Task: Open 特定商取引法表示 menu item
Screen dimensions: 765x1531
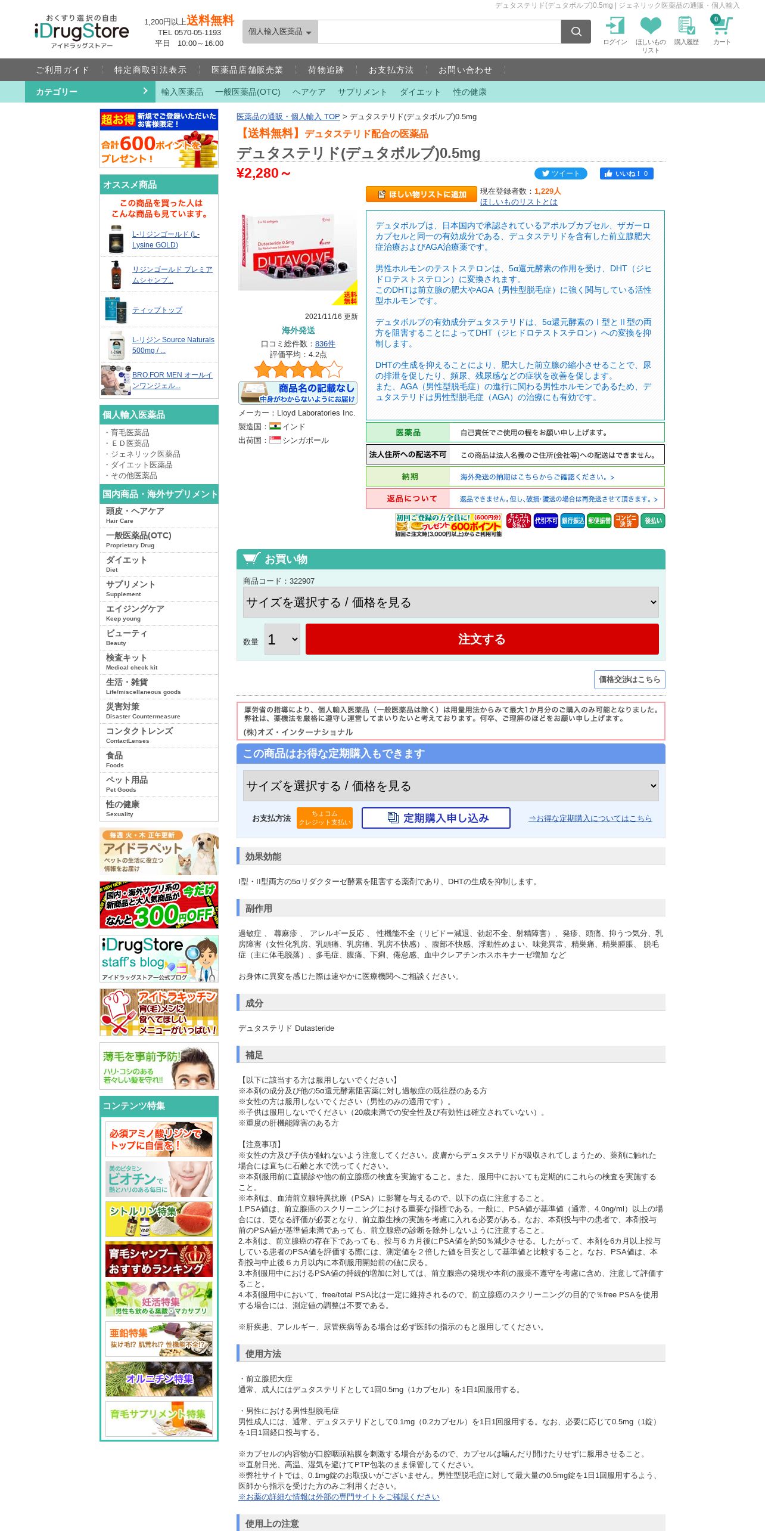Action: coord(150,70)
